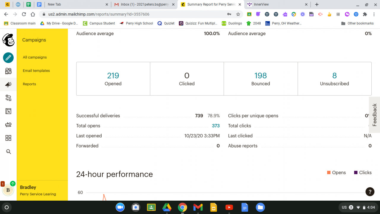The height and width of the screenshot is (214, 380).
Task: Open the Perry High School bookmark
Action: (x=136, y=23)
